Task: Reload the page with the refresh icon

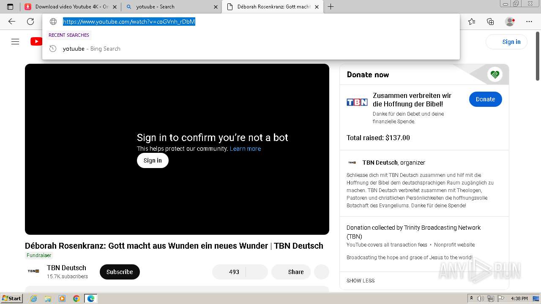Action: [30, 22]
